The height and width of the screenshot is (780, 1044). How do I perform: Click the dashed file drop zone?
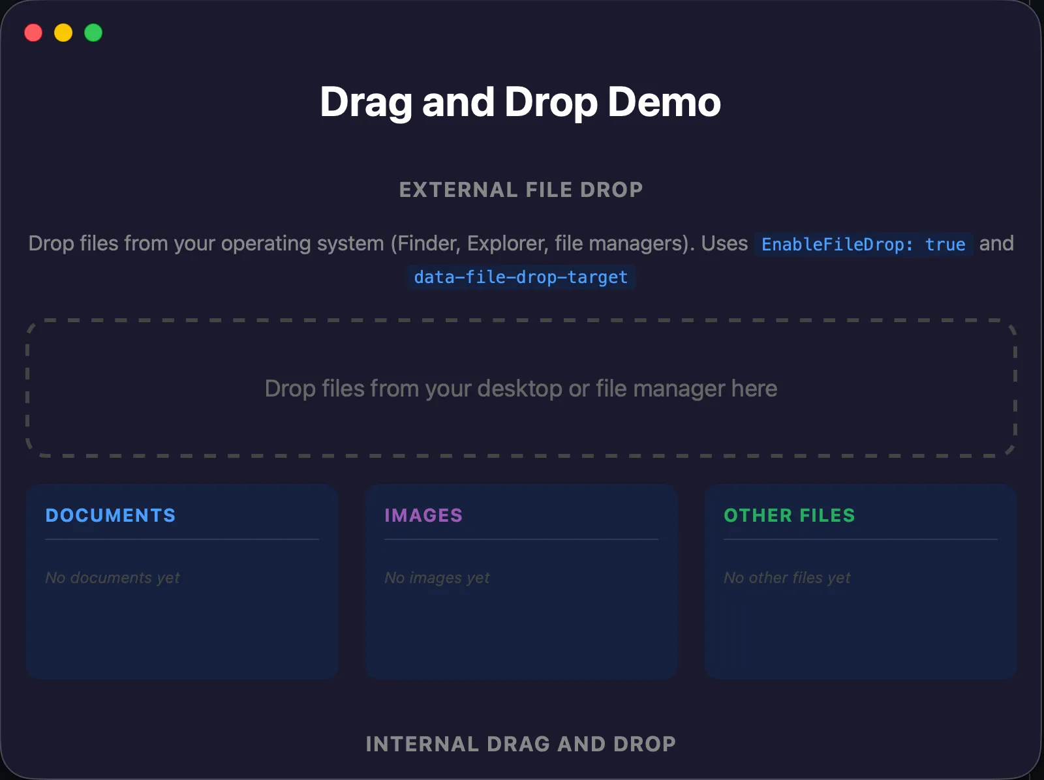[521, 388]
